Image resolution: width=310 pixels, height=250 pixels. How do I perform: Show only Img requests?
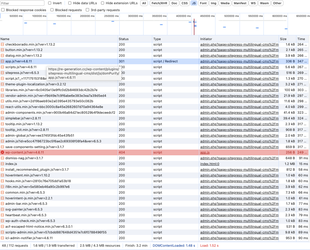(x=214, y=3)
